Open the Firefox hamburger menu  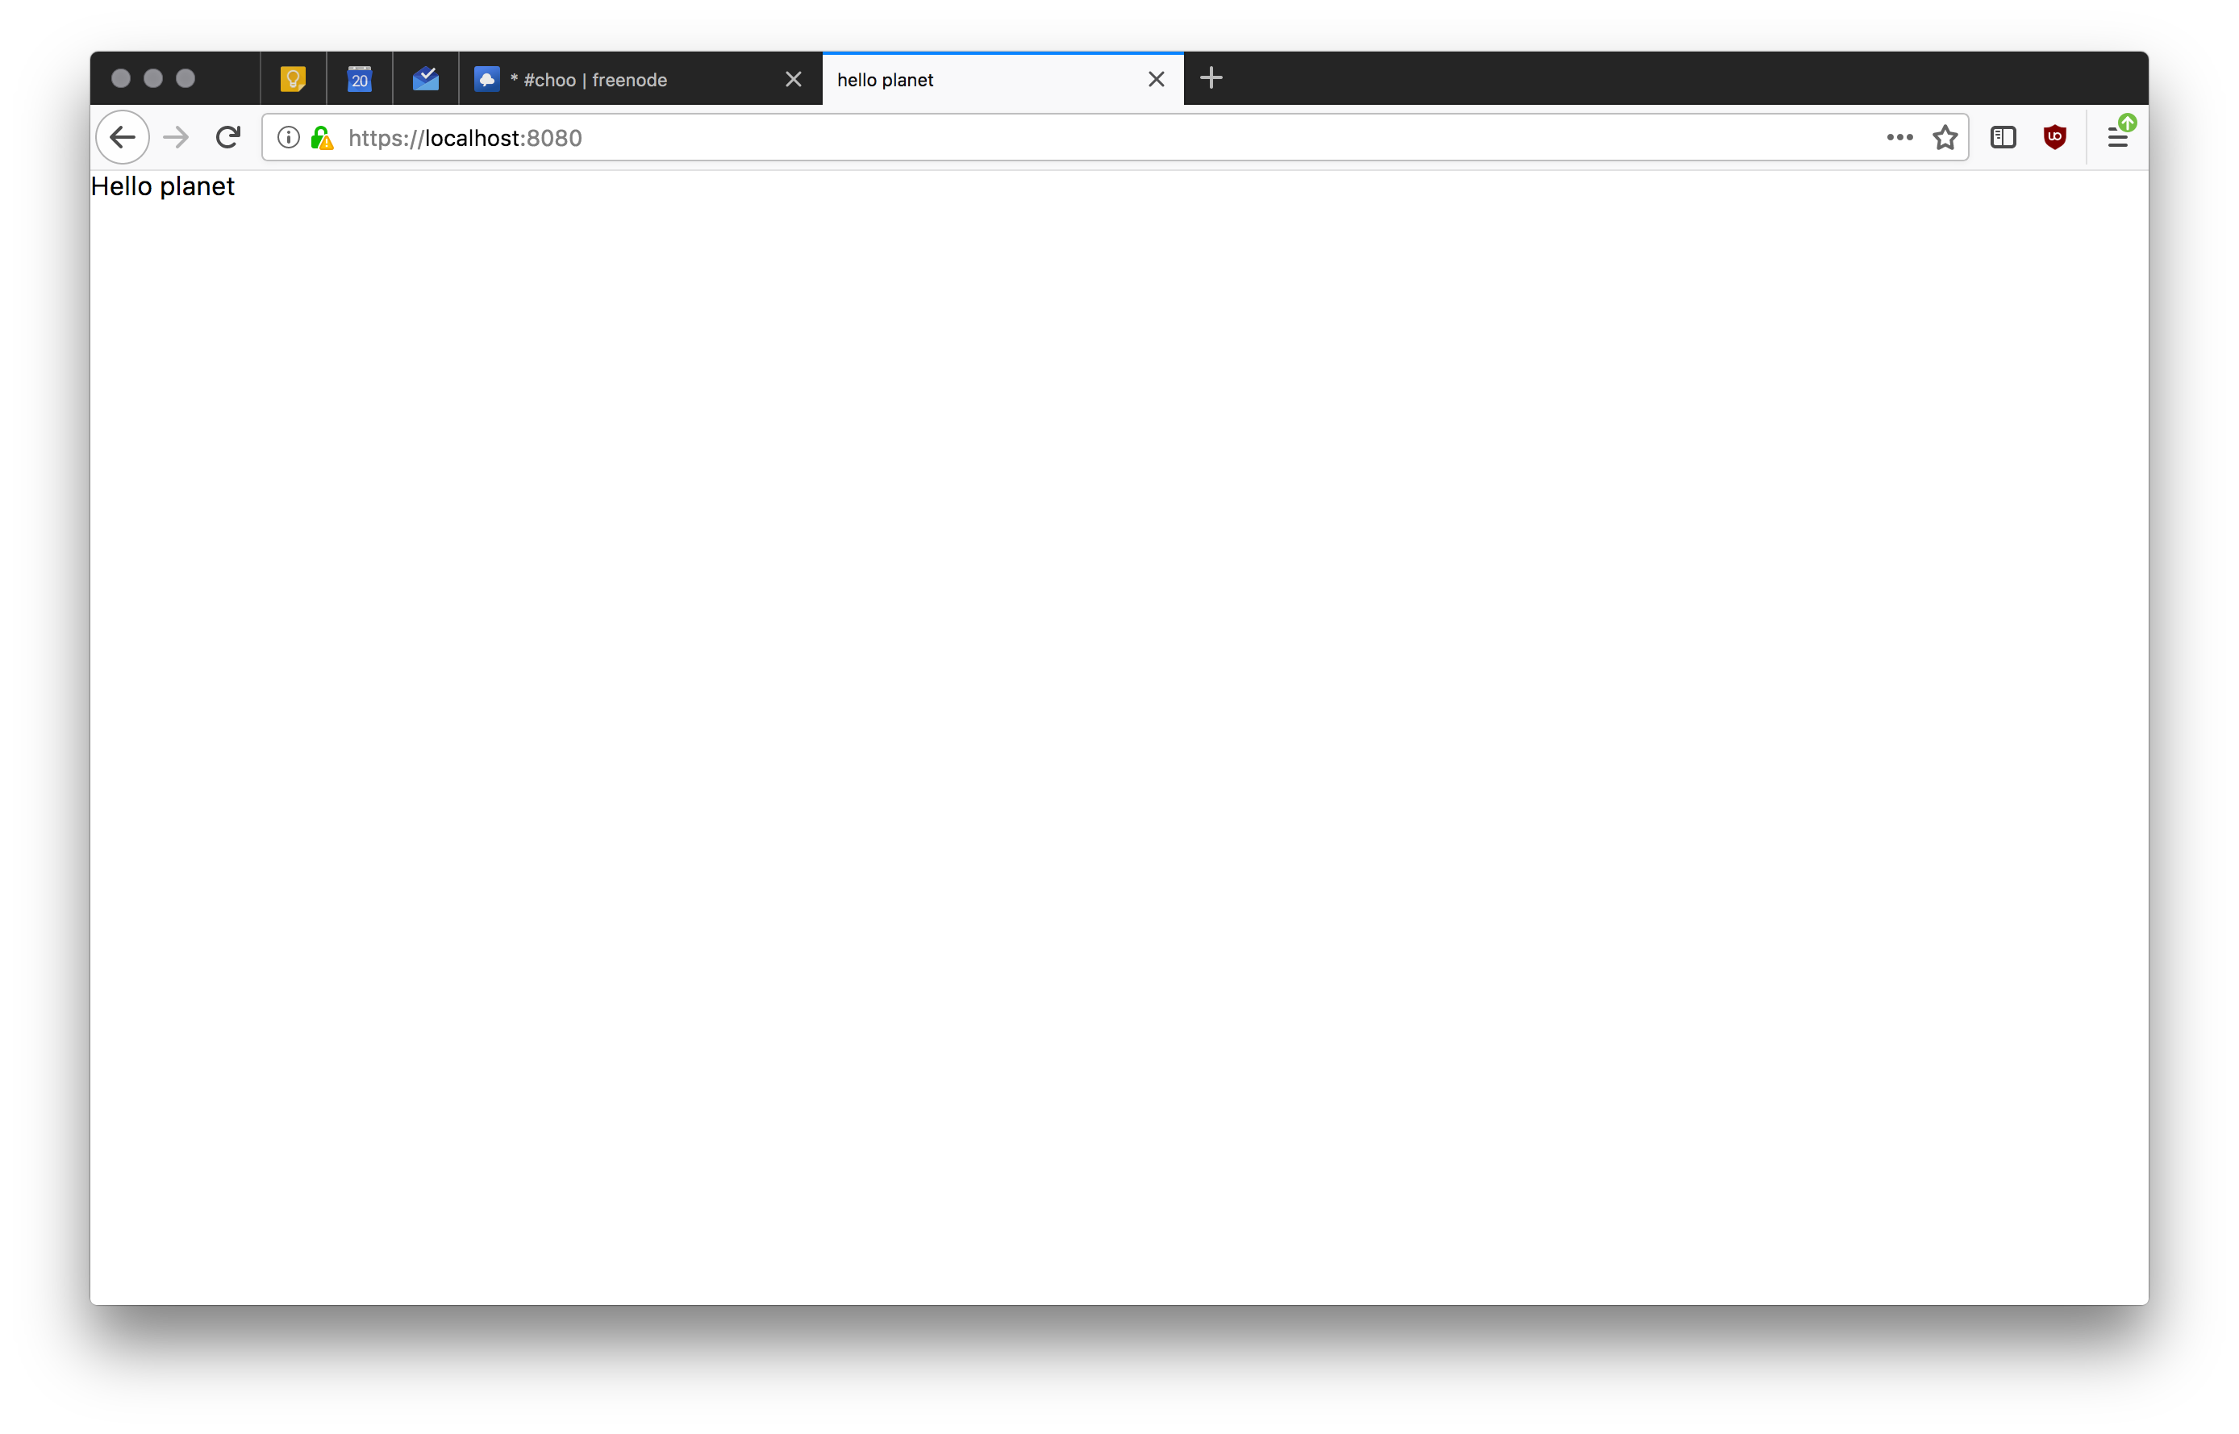click(2118, 138)
